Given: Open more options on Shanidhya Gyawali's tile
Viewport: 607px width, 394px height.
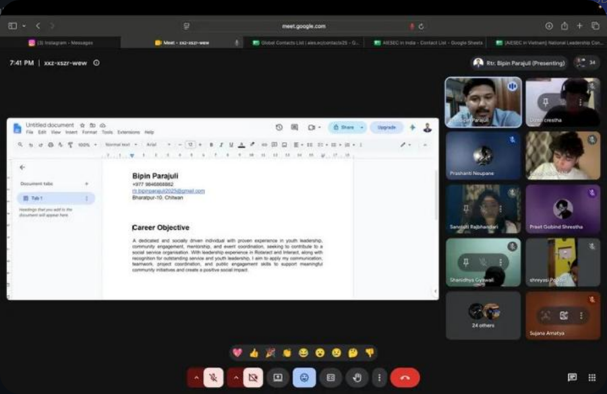Looking at the screenshot, I should tap(501, 262).
